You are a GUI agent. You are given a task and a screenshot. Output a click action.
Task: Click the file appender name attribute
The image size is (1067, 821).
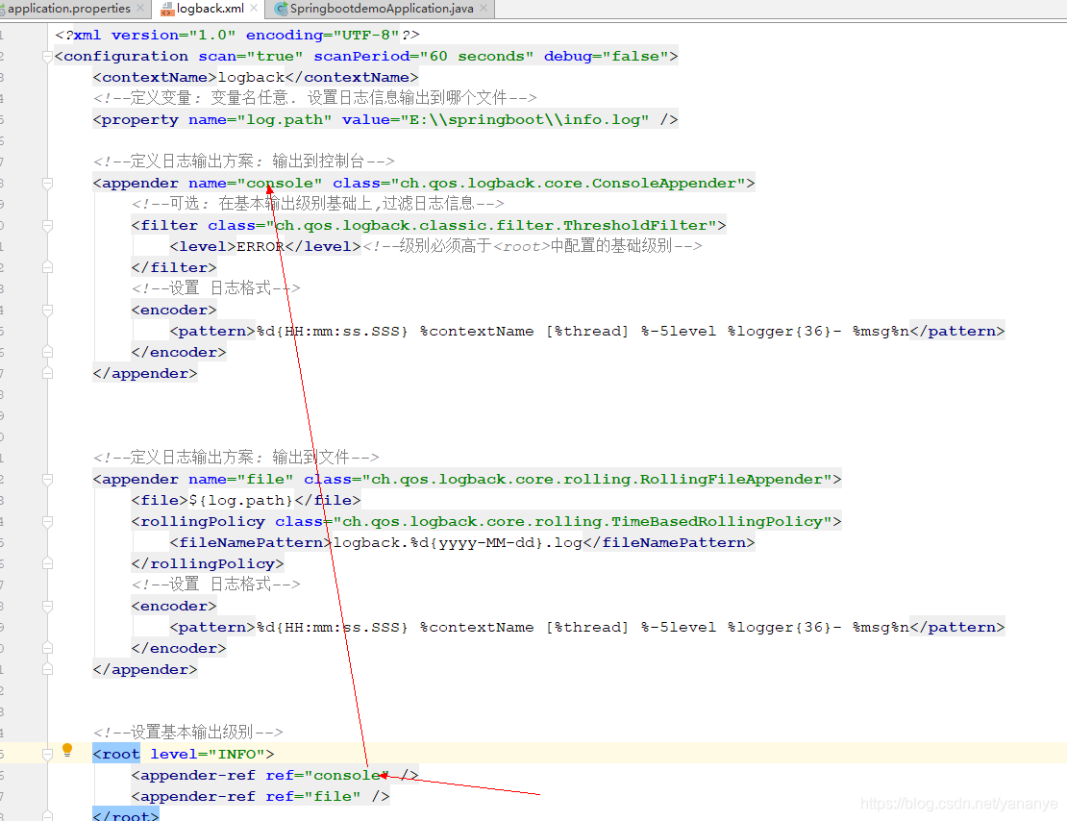[x=241, y=480]
